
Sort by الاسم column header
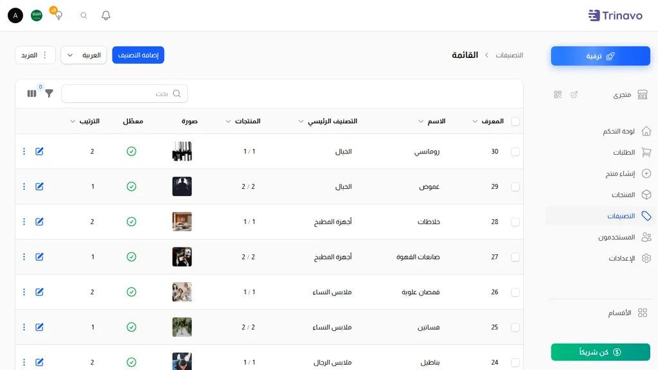click(x=432, y=121)
